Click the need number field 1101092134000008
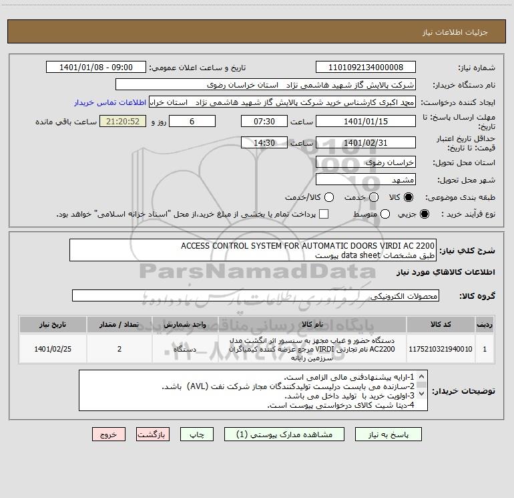Image resolution: width=514 pixels, height=498 pixels. [x=366, y=67]
